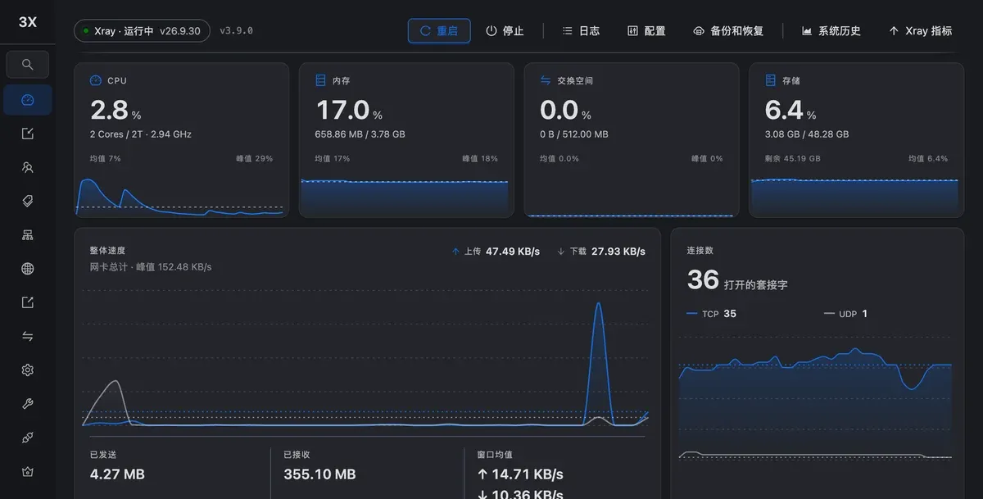Click the 0 B / 512.00 MB text
Screen dimensions: 983x499
coord(574,134)
